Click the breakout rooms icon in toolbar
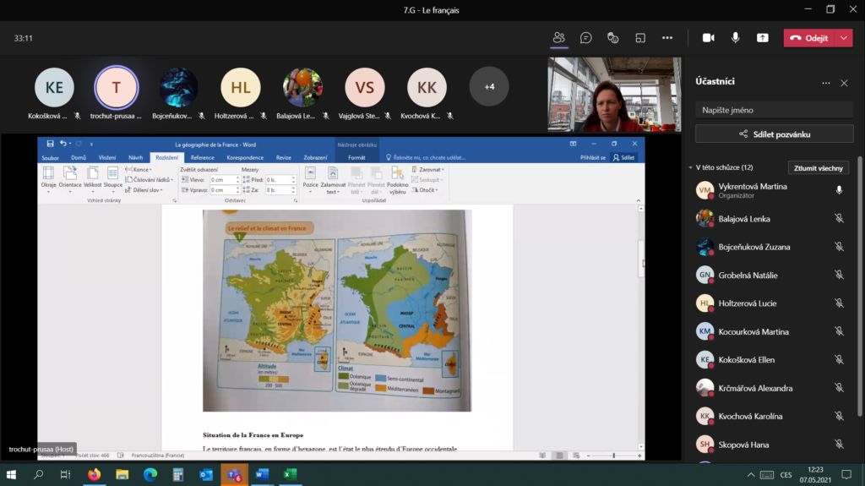This screenshot has width=865, height=486. pos(640,38)
